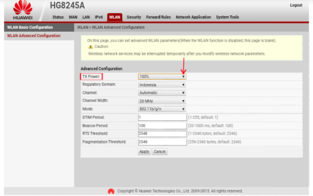Open the Forward Rules tab
The width and height of the screenshot is (313, 196).
point(158,17)
